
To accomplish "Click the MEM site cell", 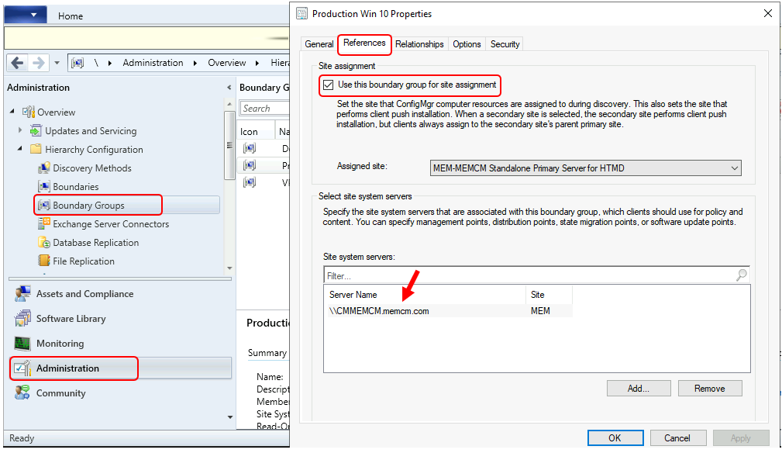I will 540,311.
